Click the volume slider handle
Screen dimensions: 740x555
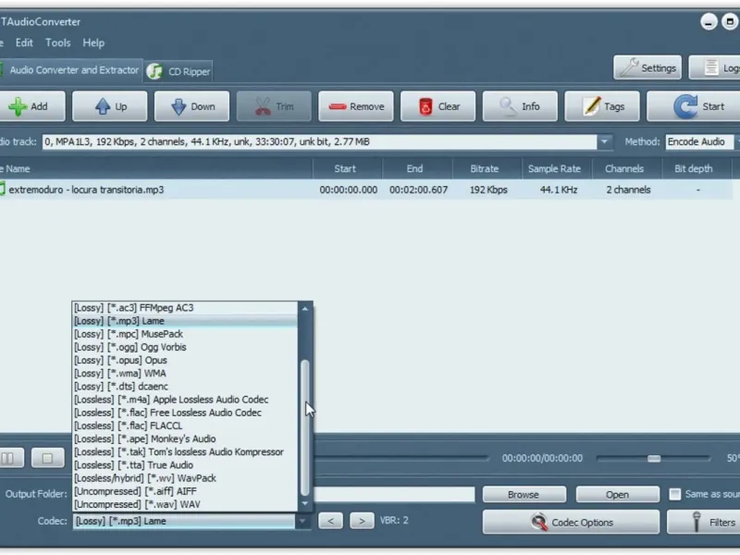coord(654,458)
